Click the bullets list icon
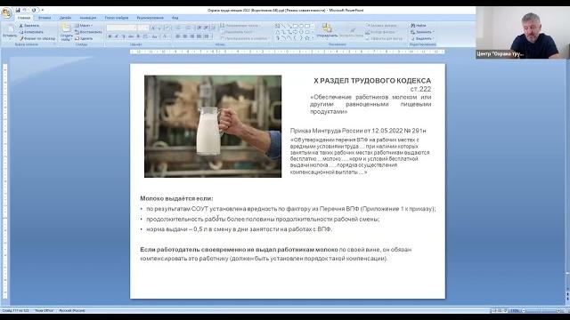This screenshot has height=320, width=570. pyautogui.click(x=179, y=28)
